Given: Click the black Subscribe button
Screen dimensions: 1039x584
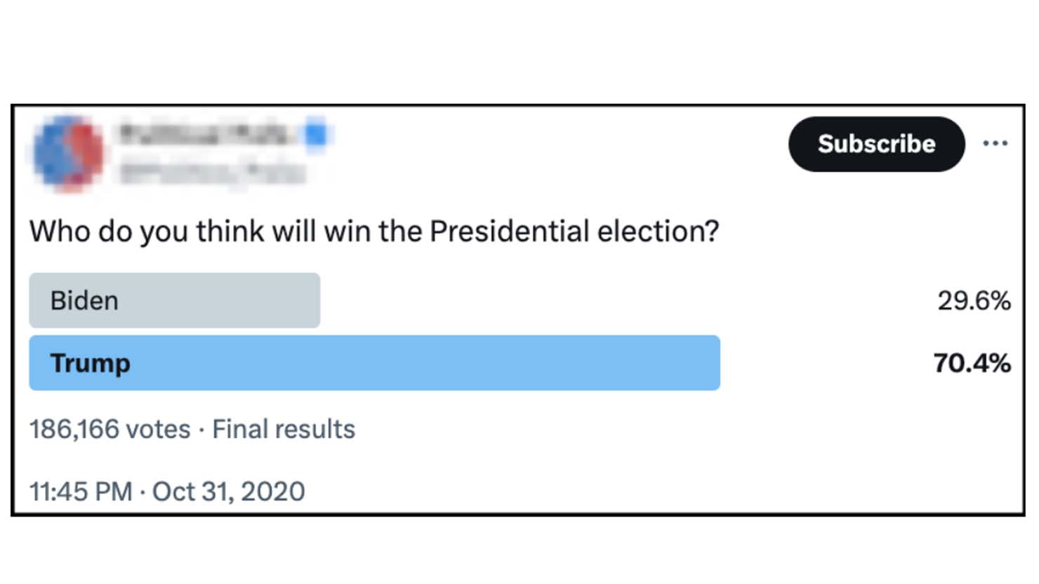Looking at the screenshot, I should pyautogui.click(x=876, y=144).
